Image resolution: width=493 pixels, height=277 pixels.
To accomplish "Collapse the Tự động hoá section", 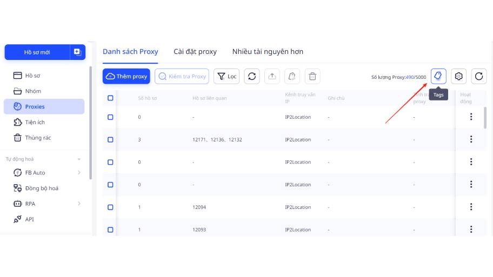I will pyautogui.click(x=79, y=159).
